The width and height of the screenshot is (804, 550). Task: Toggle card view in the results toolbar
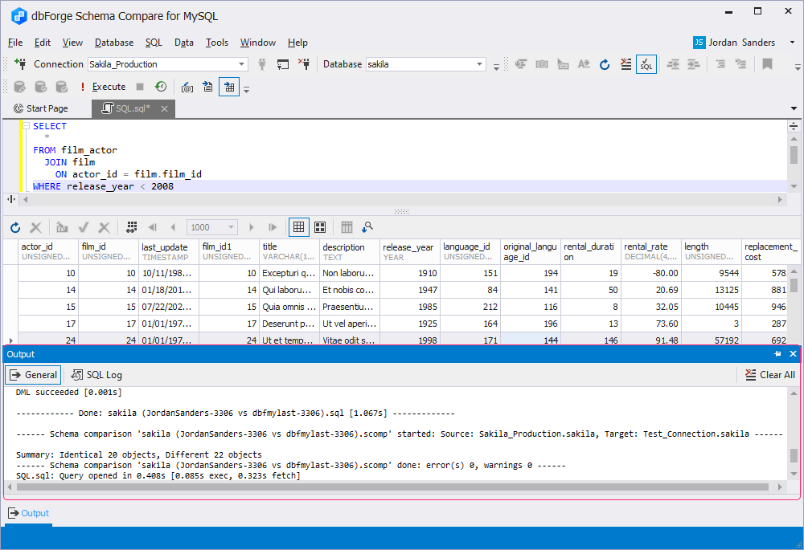(320, 227)
